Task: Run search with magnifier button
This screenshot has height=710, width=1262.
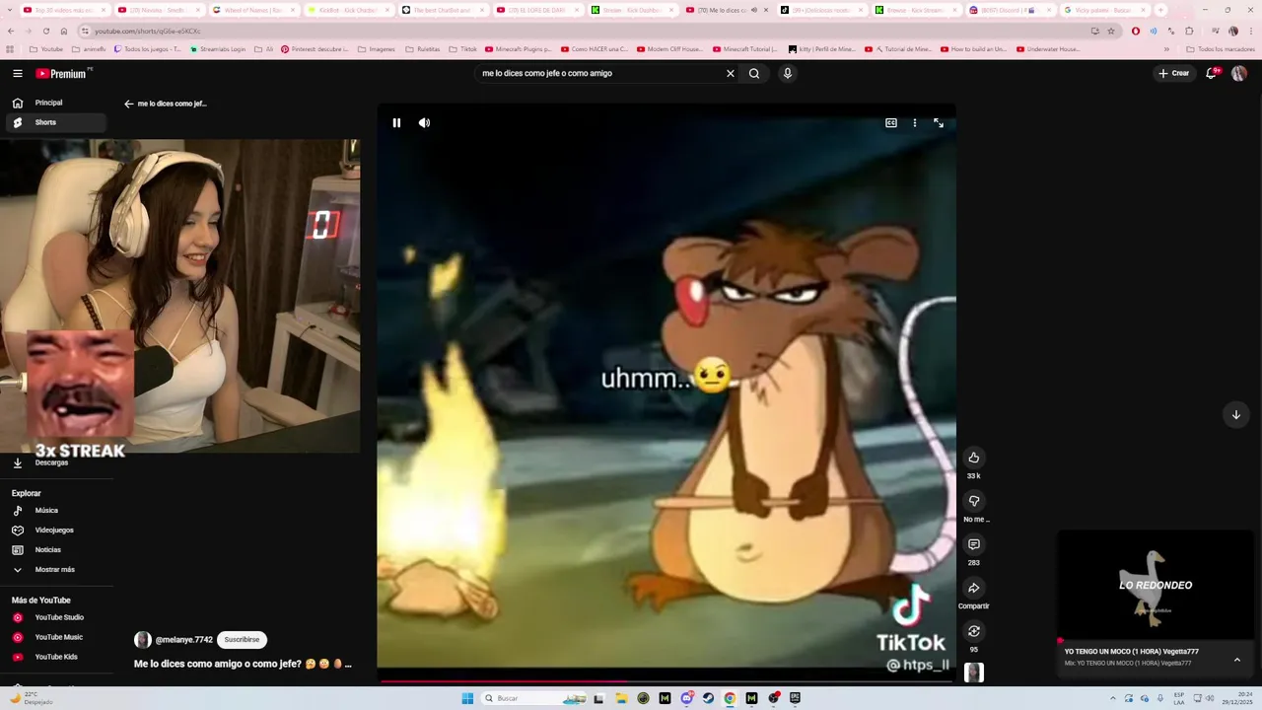Action: click(754, 73)
